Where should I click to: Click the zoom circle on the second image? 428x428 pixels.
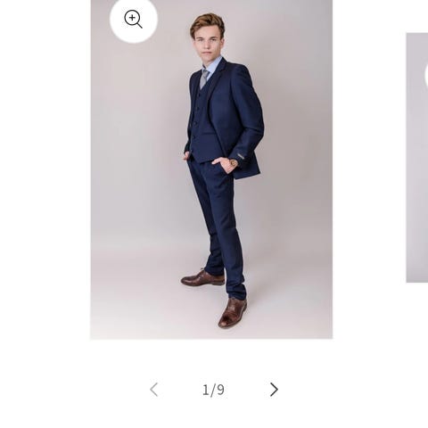[x=426, y=76]
